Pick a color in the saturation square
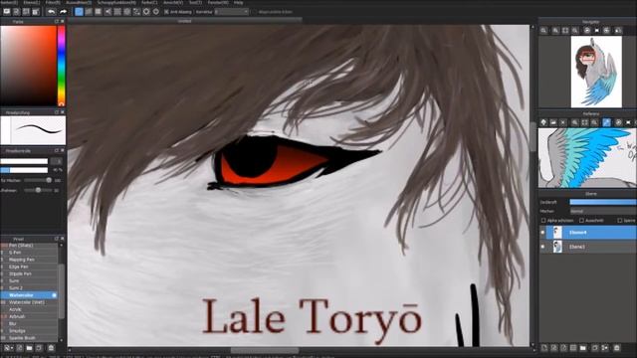 click(28, 66)
